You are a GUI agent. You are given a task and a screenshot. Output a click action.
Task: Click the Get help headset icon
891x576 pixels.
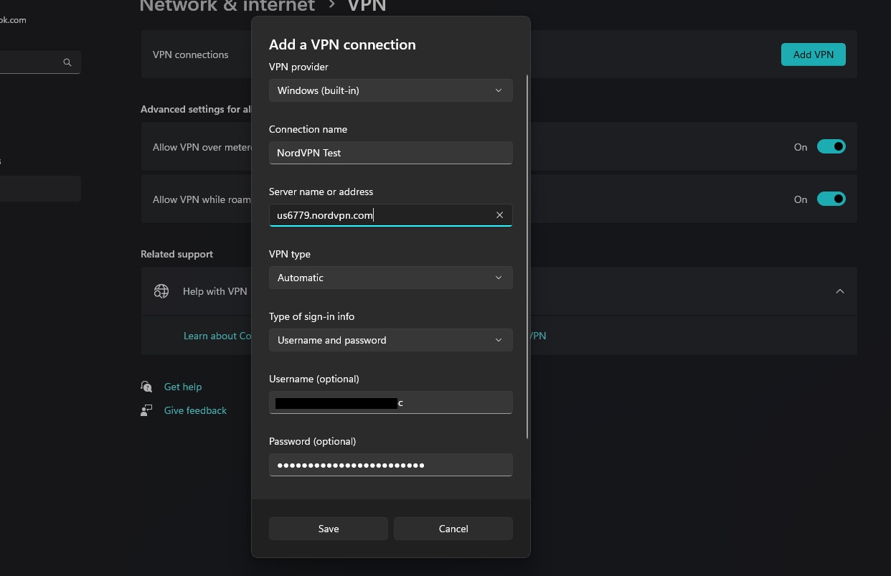click(147, 387)
